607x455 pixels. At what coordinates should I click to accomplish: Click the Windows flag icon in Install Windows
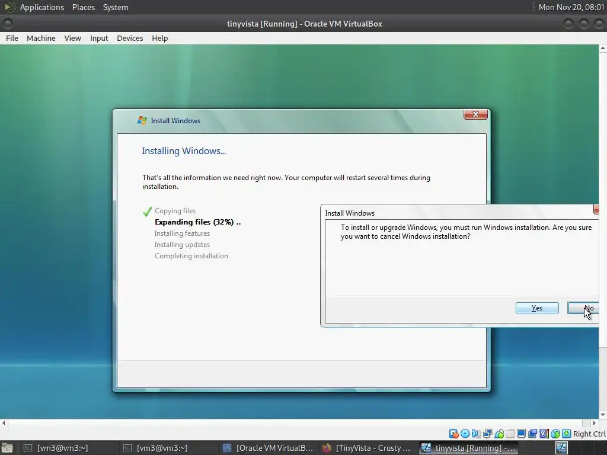tap(142, 120)
